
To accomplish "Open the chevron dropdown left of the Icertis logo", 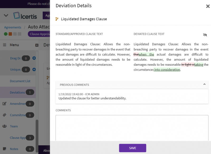I will click(6, 15).
